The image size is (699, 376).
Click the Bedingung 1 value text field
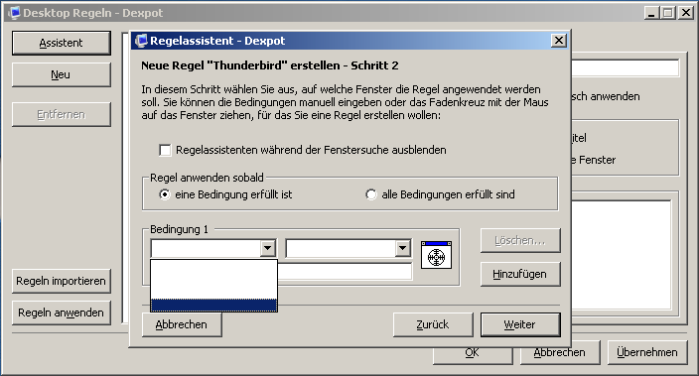(x=345, y=272)
